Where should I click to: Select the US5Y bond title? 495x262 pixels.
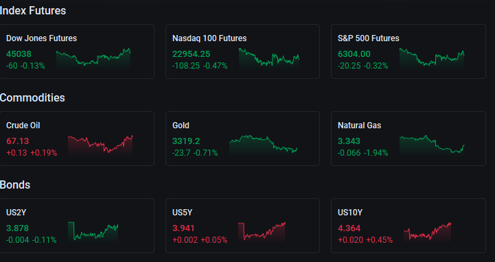pos(182,213)
